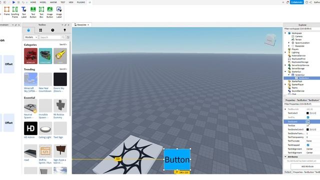
Task: Add a Text Button from the ribbon
Action: point(33,12)
